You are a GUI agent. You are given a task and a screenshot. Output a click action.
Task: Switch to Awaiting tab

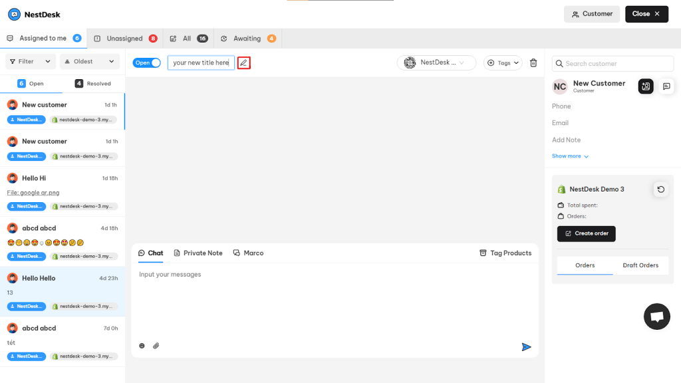click(x=248, y=38)
